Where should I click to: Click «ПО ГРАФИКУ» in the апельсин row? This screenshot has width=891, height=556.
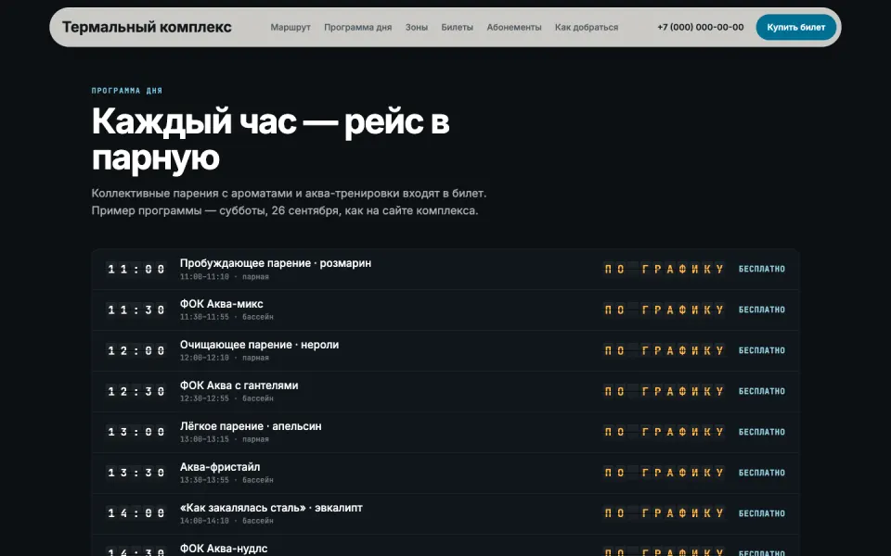point(664,433)
